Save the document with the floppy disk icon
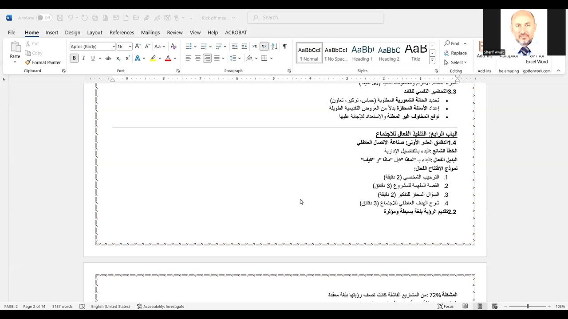The image size is (568, 319). click(x=60, y=18)
